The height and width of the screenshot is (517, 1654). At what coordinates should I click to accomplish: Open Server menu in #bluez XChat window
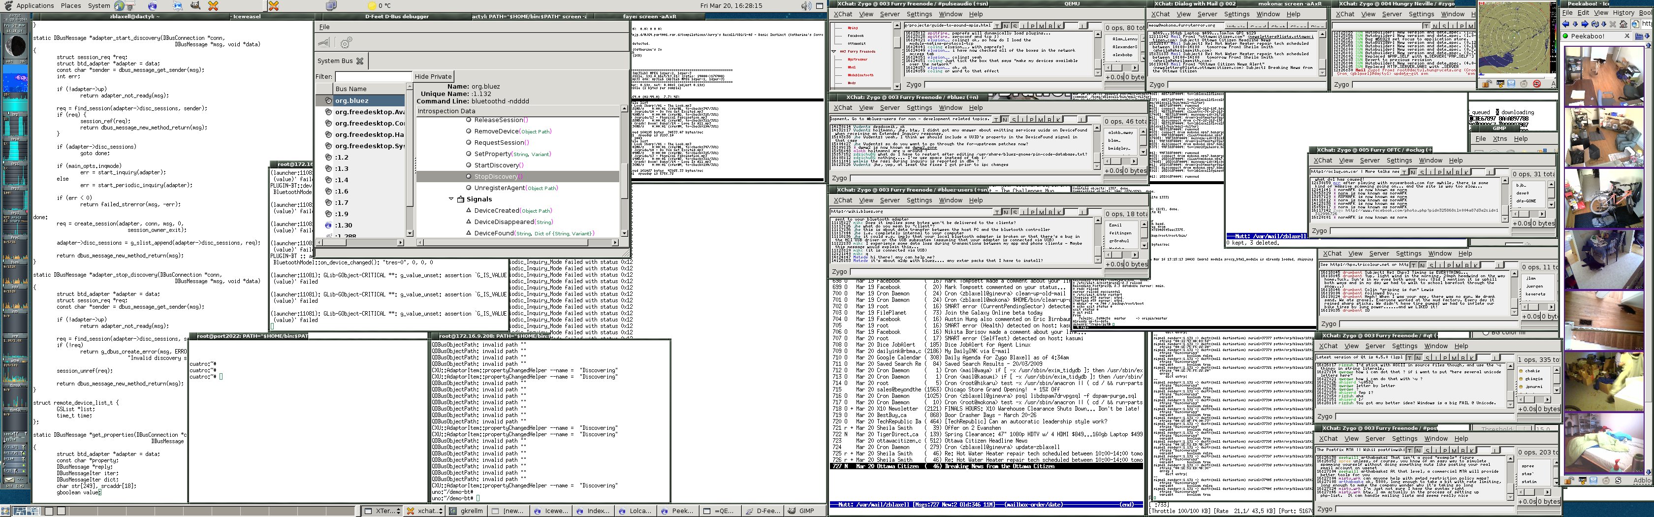click(890, 107)
